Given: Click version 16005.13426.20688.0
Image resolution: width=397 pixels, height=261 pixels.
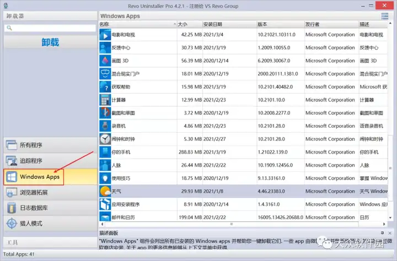Looking at the screenshot, I should tap(280, 218).
